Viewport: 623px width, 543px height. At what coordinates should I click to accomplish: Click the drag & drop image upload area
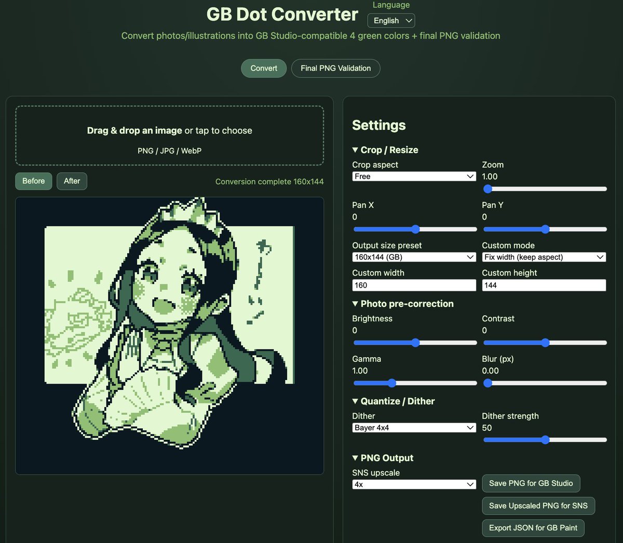[170, 136]
